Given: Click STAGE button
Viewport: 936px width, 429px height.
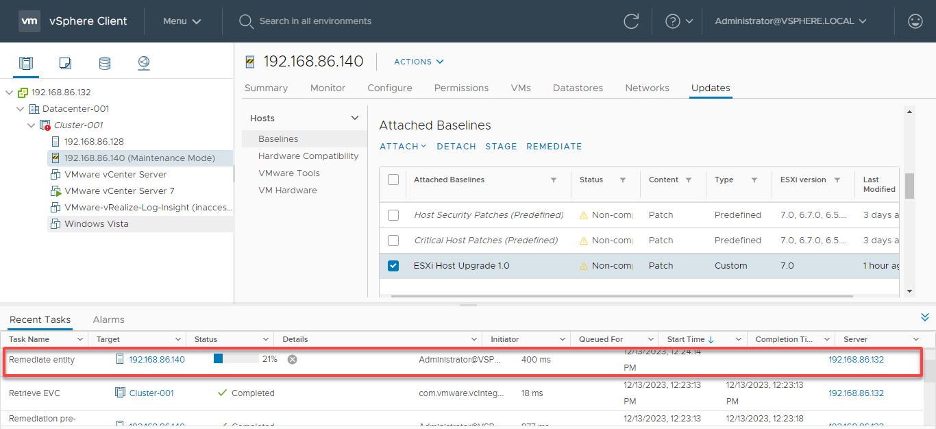Looking at the screenshot, I should point(501,147).
